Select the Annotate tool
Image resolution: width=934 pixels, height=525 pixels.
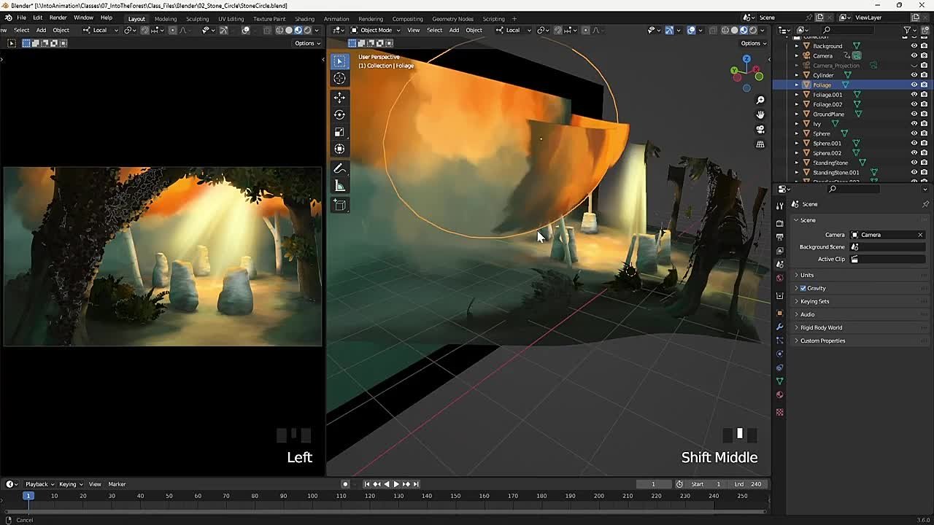pyautogui.click(x=339, y=168)
